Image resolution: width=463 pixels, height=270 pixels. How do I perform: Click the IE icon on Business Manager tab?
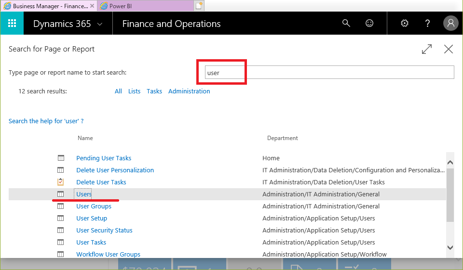tap(7, 6)
